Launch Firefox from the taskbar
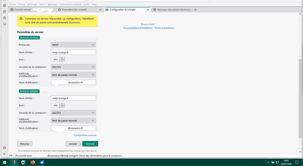303x166 pixels. tap(33, 162)
